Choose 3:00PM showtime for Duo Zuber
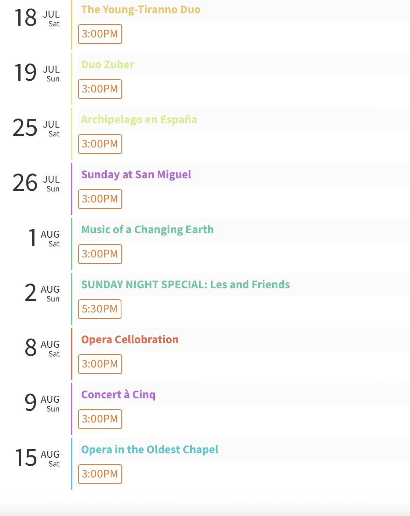410x516 pixels. pos(100,89)
